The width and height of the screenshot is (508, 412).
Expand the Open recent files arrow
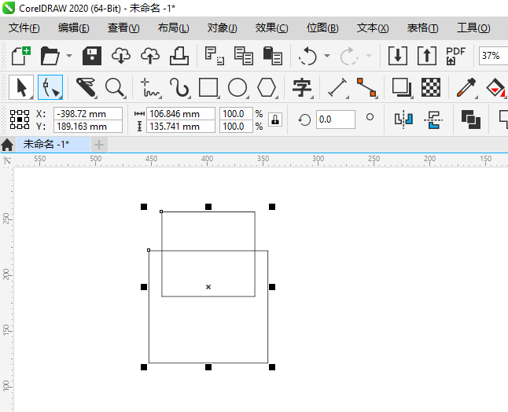coord(69,56)
